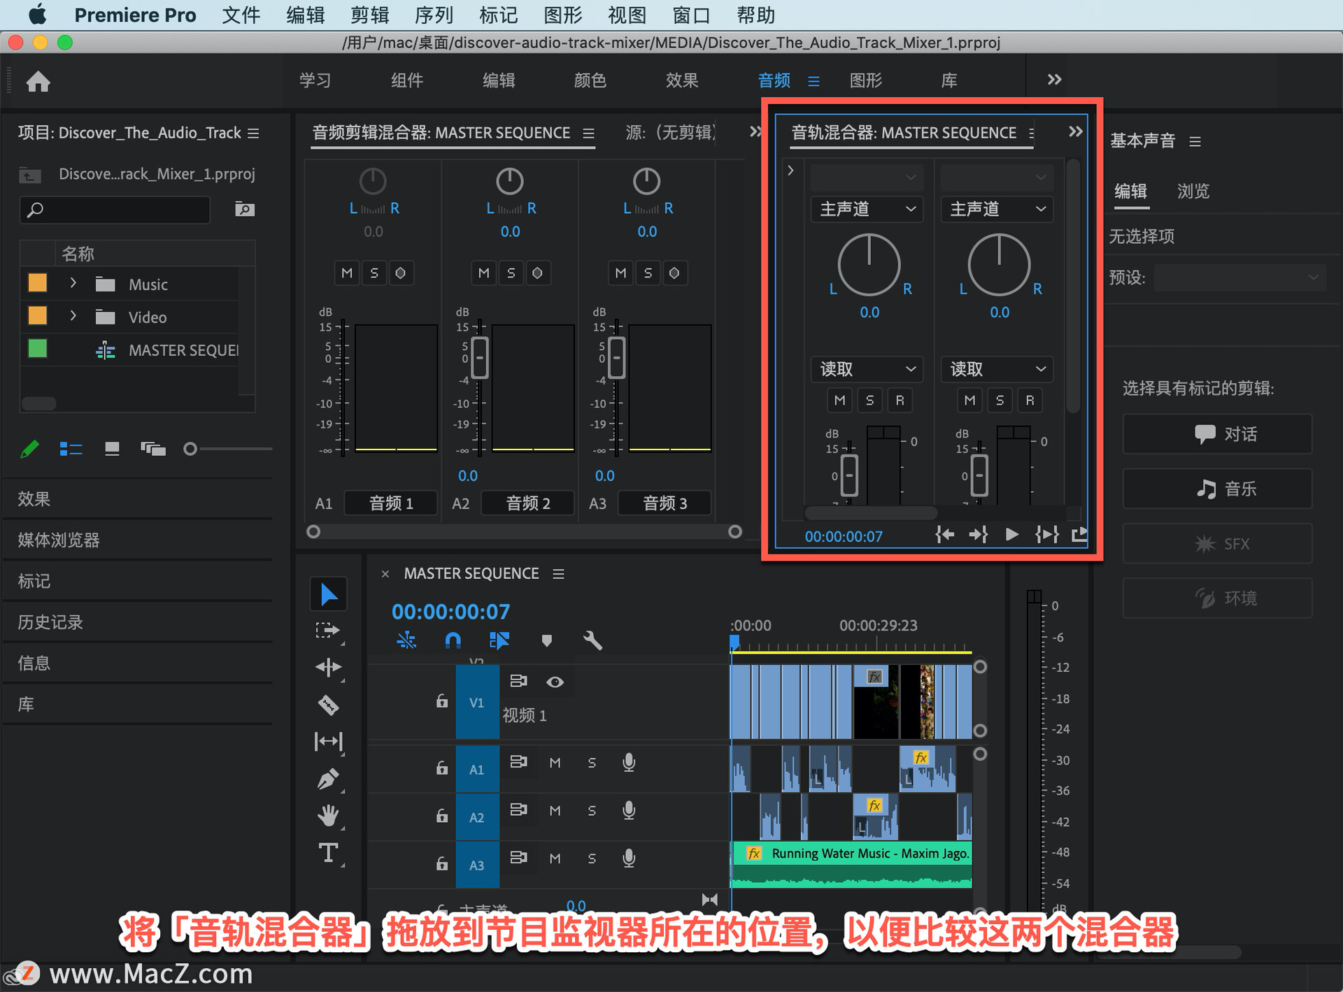Image resolution: width=1343 pixels, height=992 pixels.
Task: Click the Home icon
Action: click(x=38, y=82)
